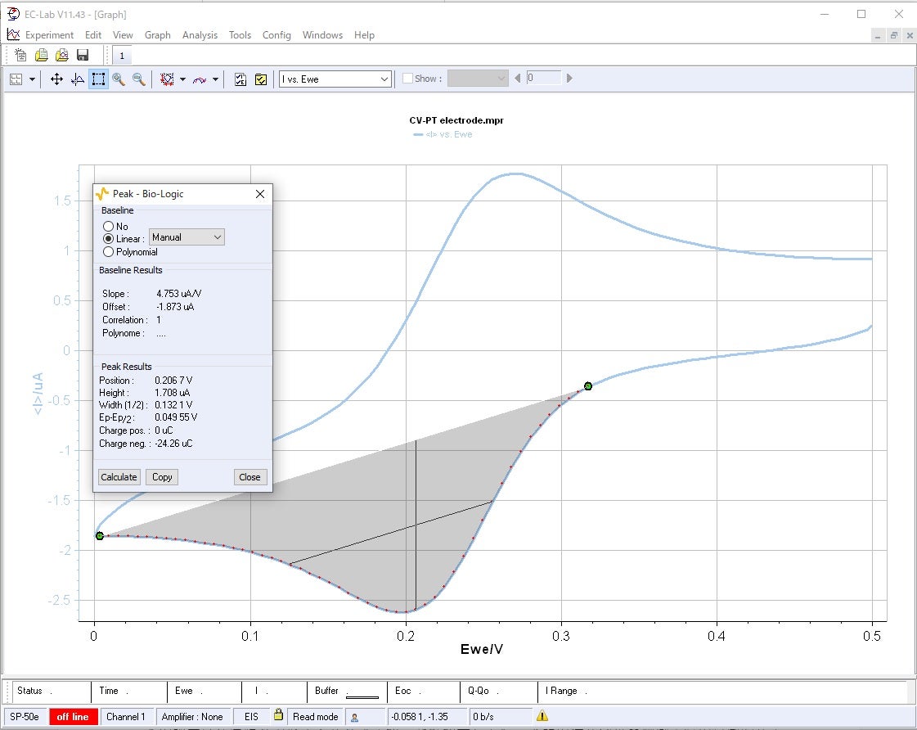Click the EC-Lab application logo icon

point(13,14)
